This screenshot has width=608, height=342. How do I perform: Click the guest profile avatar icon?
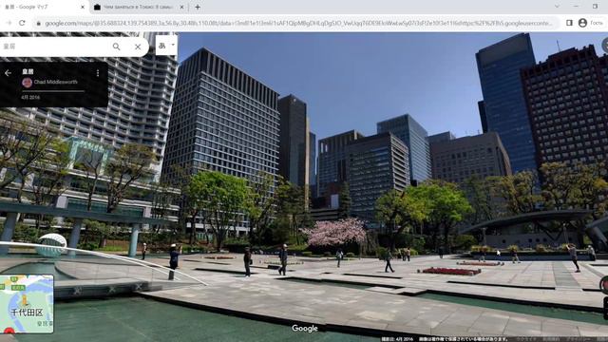pyautogui.click(x=582, y=23)
